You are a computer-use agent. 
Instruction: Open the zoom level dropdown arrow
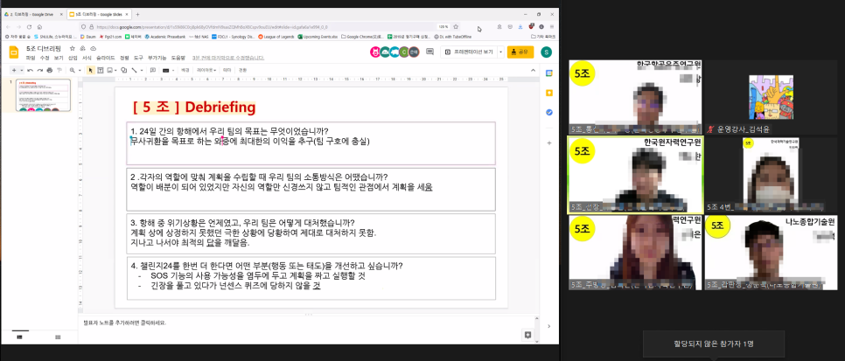80,70
